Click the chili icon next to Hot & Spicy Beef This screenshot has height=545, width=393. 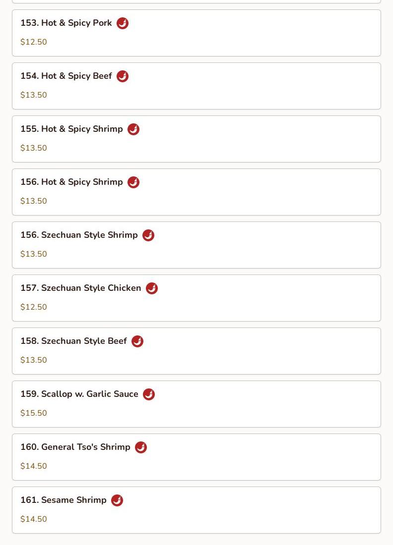[x=122, y=76]
